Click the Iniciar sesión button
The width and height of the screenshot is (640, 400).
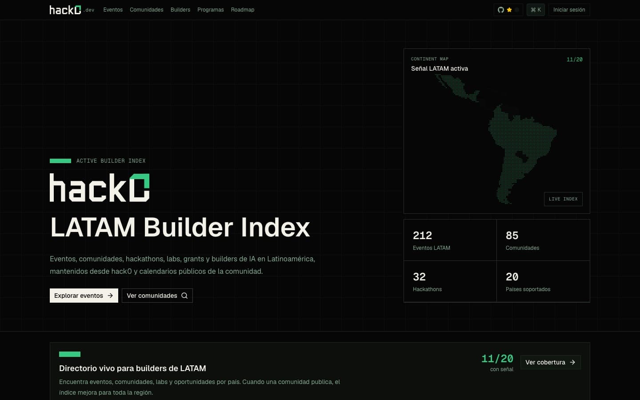(x=569, y=10)
